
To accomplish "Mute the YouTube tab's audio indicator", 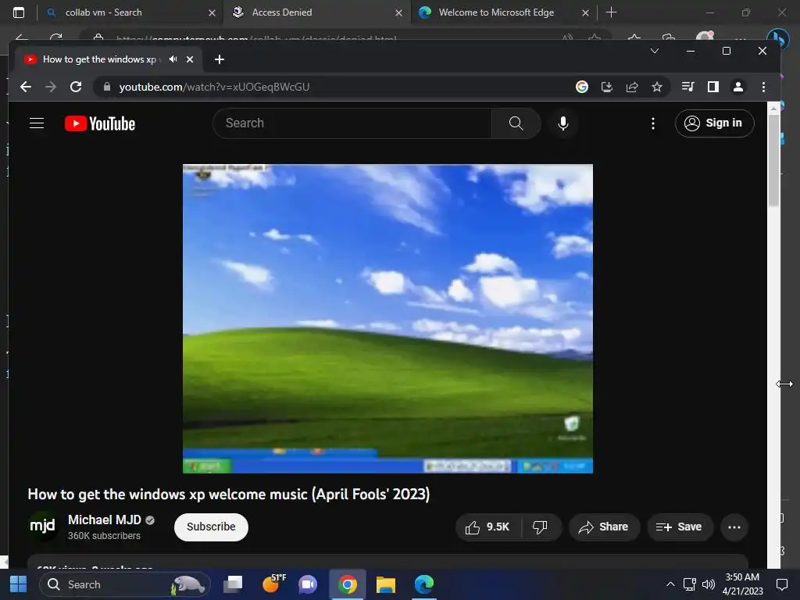I will pyautogui.click(x=173, y=59).
